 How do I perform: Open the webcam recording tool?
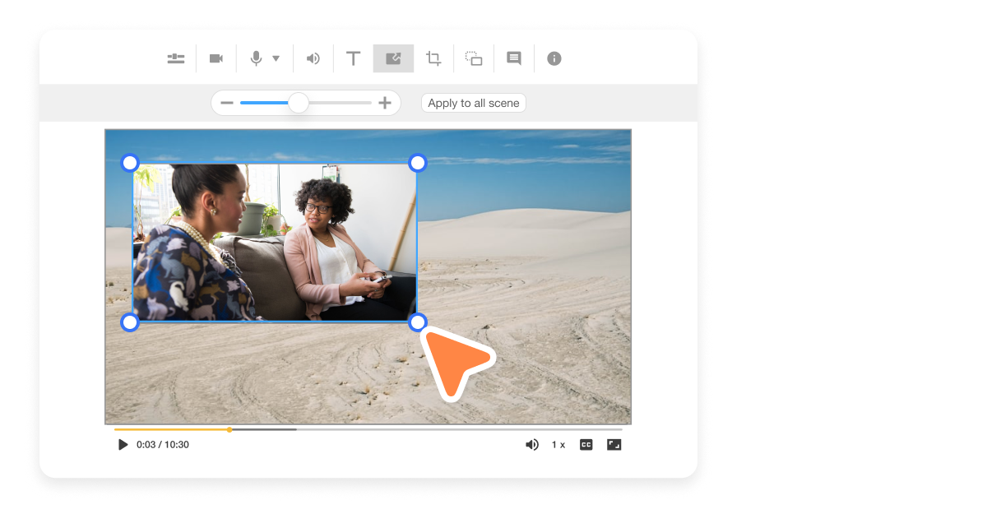(215, 58)
